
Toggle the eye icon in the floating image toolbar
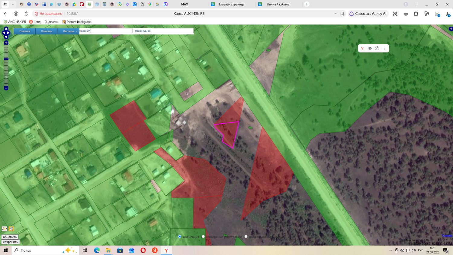point(370,48)
